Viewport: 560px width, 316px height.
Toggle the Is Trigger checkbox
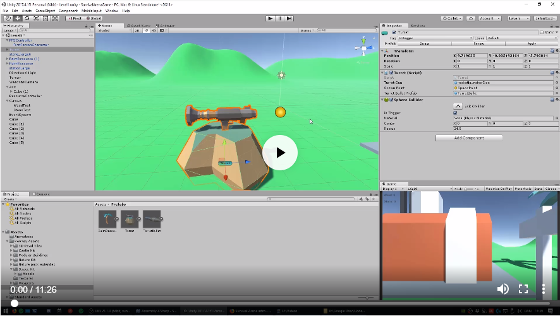click(456, 113)
